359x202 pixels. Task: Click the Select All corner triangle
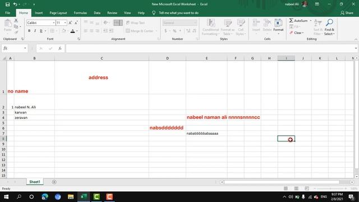[x=4, y=58]
